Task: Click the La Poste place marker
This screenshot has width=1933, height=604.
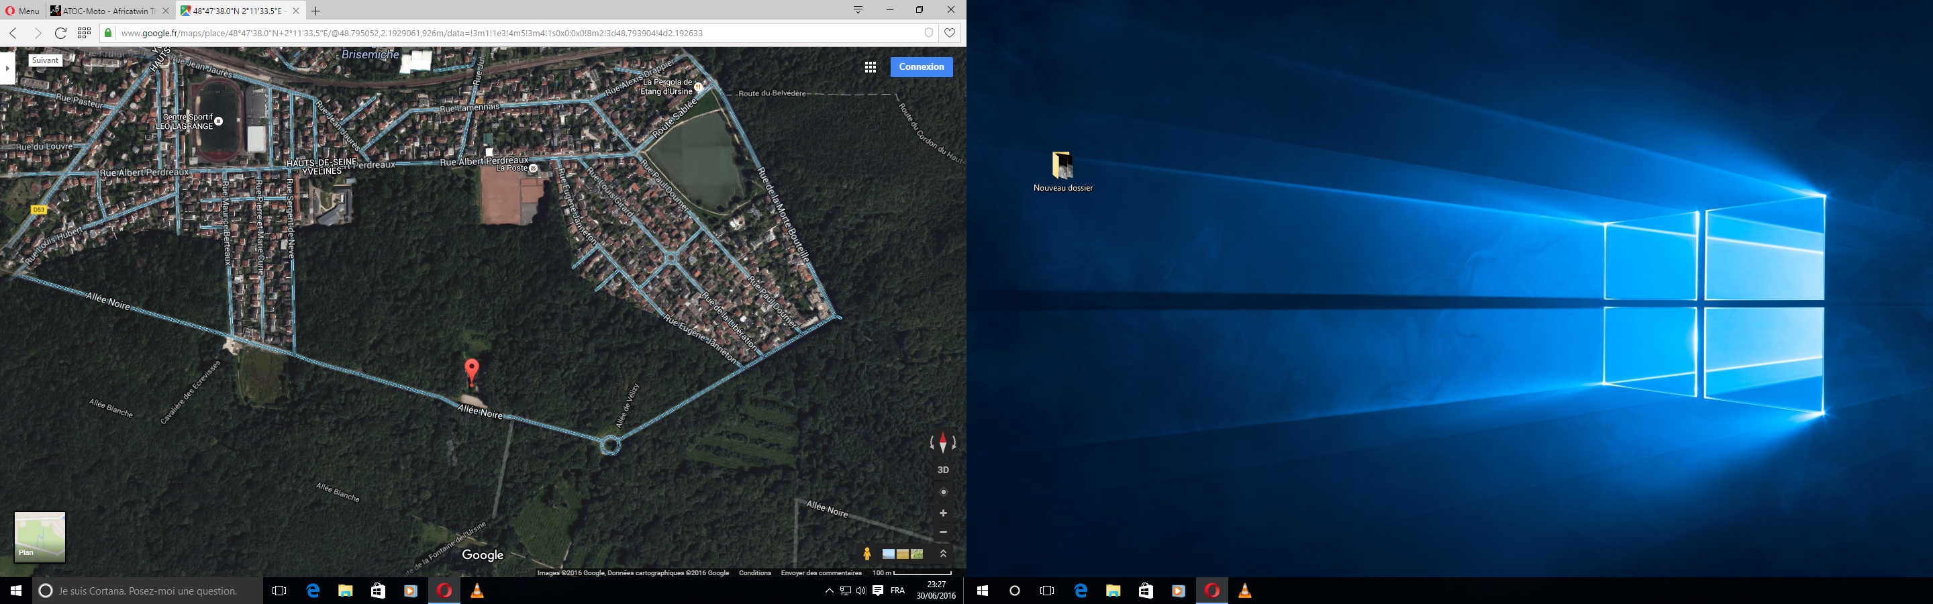Action: [x=533, y=169]
